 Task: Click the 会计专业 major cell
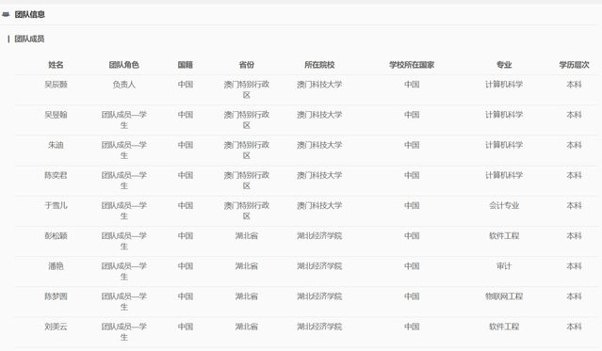click(x=504, y=206)
